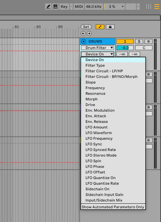Click the Lock Envelopes padlock icon
Image resolution: width=161 pixels, height=222 pixels.
pyautogui.click(x=110, y=27)
